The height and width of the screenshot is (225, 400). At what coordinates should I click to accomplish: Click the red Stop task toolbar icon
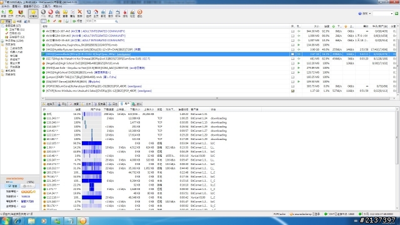tap(51, 13)
